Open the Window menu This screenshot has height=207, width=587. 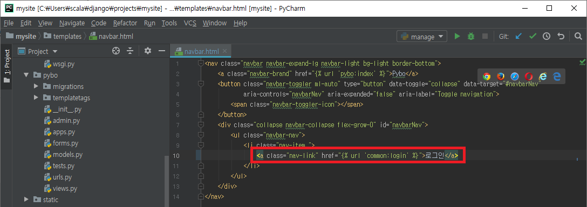pos(215,23)
